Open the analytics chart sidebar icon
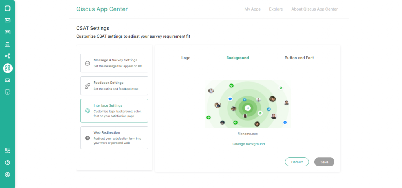This screenshot has width=402, height=188. point(7,44)
